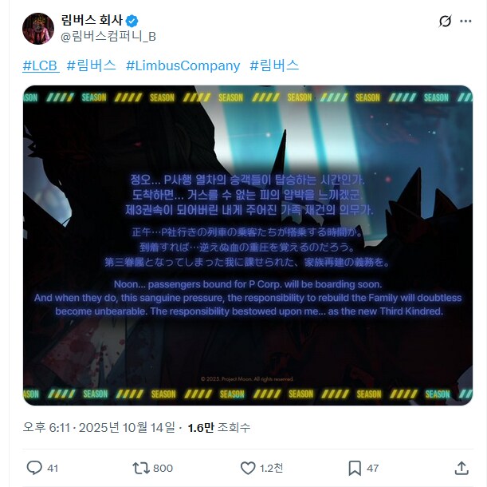This screenshot has width=487, height=487.
Task: Open the @림버스컴퍼니_B handle link
Action: 108,37
